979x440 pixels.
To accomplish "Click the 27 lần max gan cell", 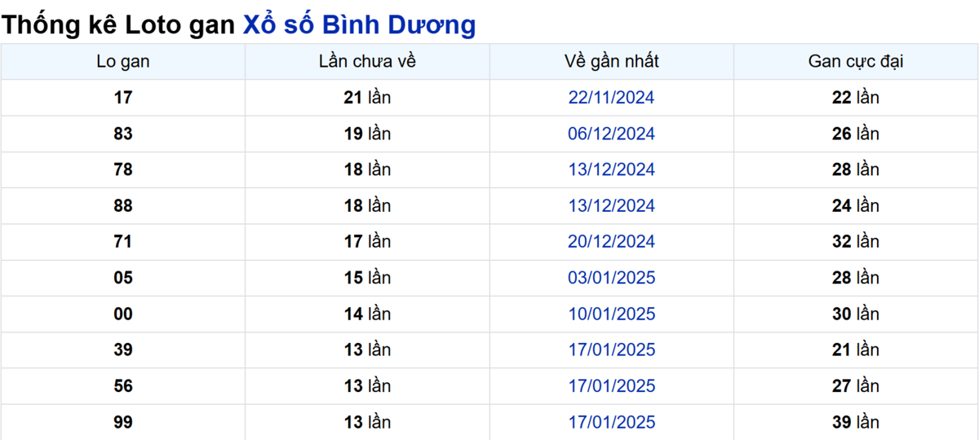I will [x=856, y=386].
